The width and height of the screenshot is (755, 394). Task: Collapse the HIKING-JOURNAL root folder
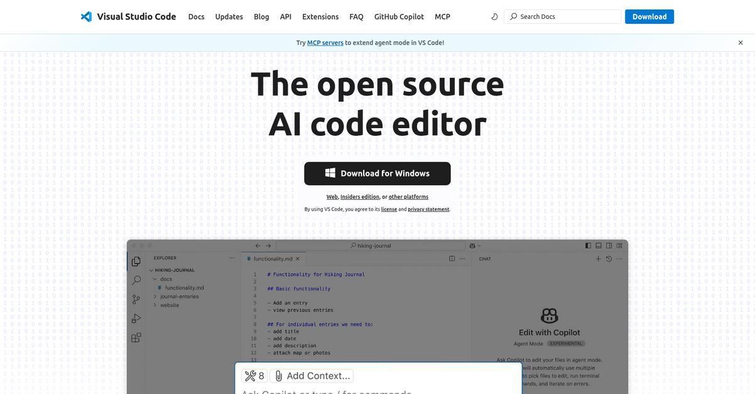(152, 270)
